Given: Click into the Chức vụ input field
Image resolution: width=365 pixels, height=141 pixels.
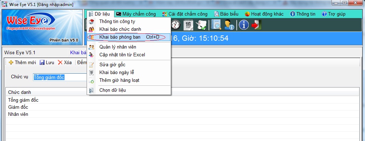Looking at the screenshot, I should tap(60, 77).
